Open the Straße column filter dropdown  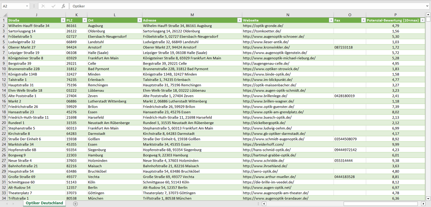tap(63, 20)
